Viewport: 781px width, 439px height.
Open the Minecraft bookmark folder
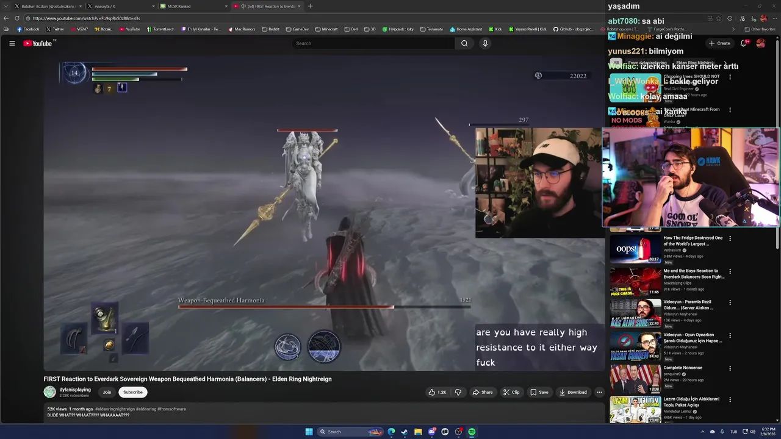(x=326, y=29)
